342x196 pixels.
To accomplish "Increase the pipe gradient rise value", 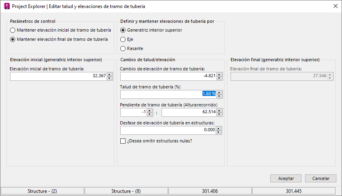I will point(150,111).
